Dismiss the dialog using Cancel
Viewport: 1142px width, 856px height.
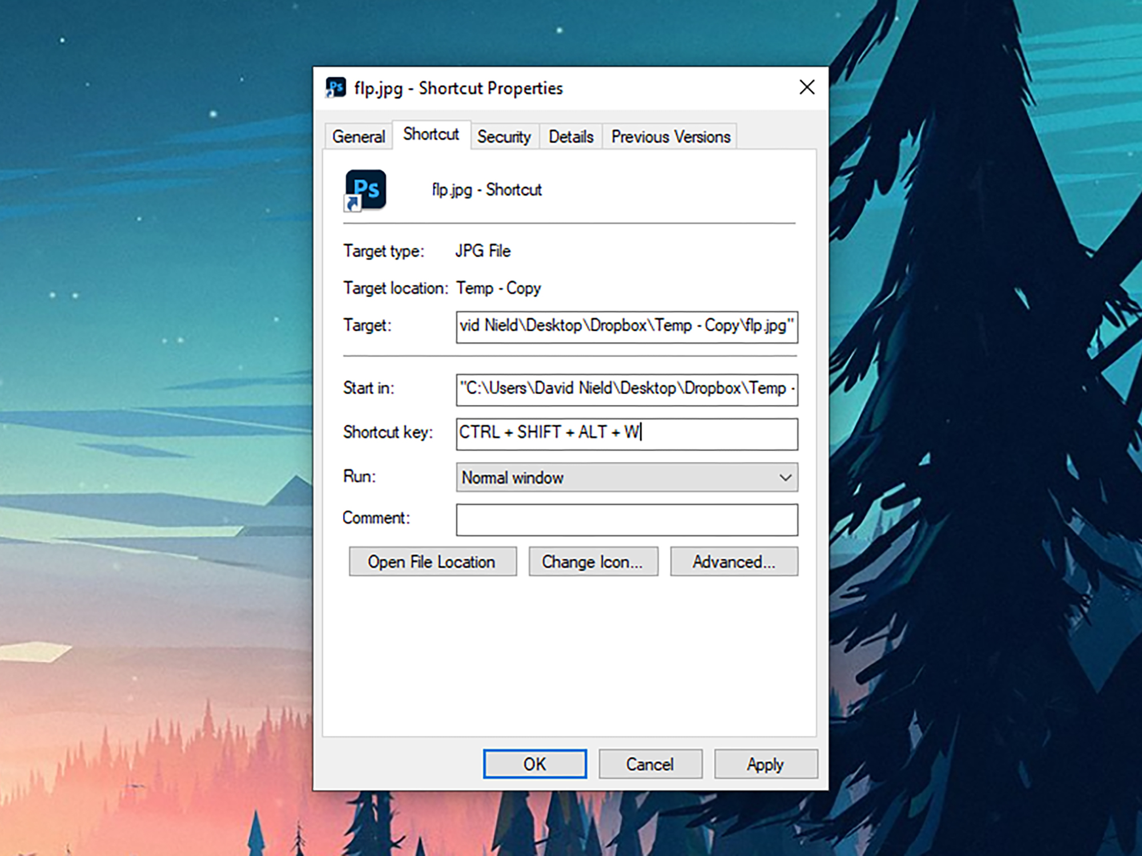[650, 764]
